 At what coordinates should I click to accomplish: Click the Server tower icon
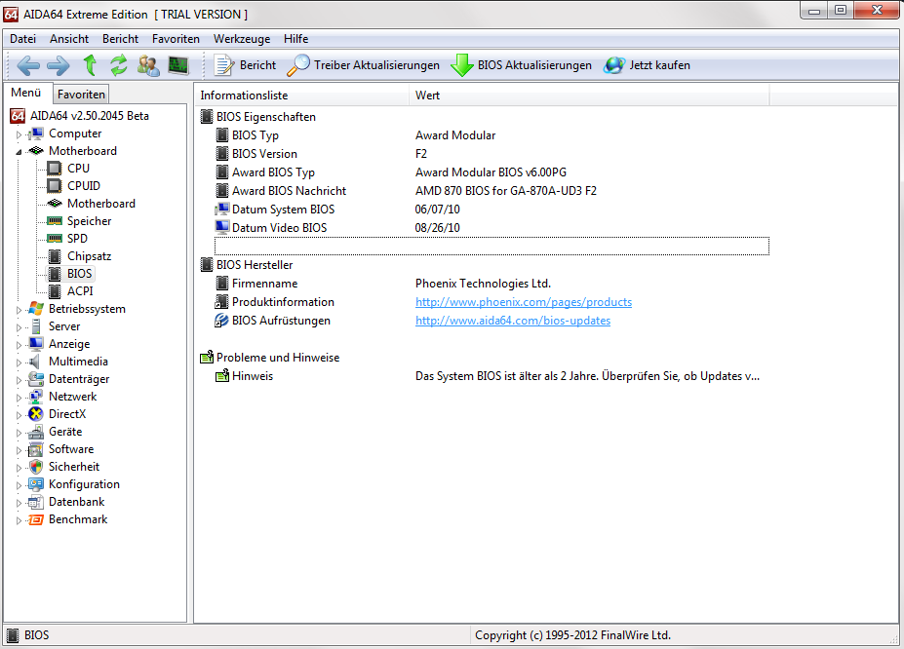point(36,326)
